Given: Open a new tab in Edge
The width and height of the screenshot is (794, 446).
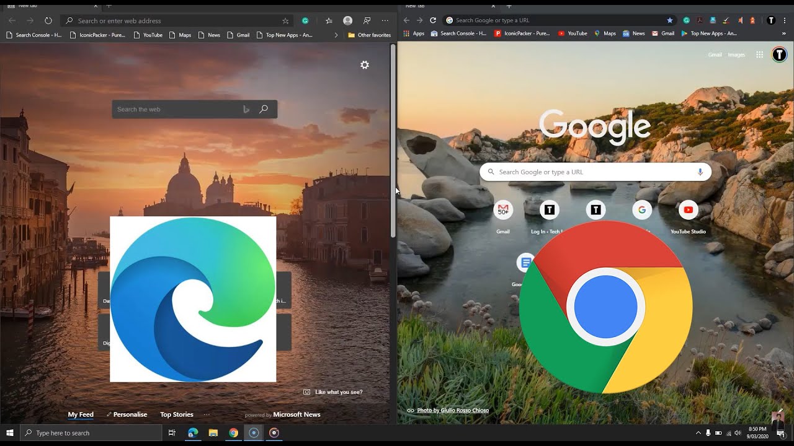Looking at the screenshot, I should [x=109, y=6].
